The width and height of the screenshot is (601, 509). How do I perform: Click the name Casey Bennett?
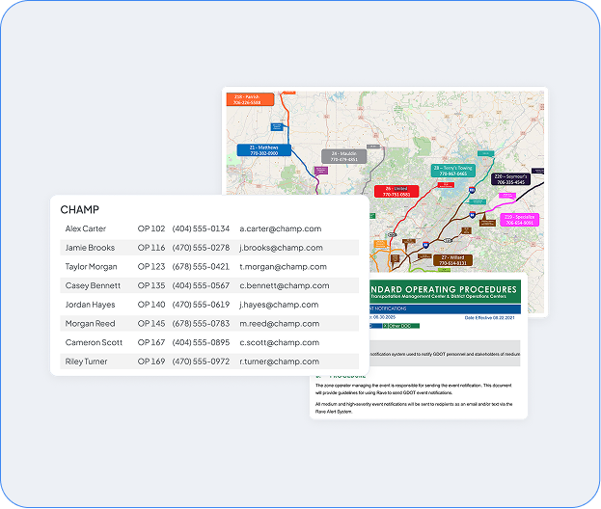coord(93,285)
